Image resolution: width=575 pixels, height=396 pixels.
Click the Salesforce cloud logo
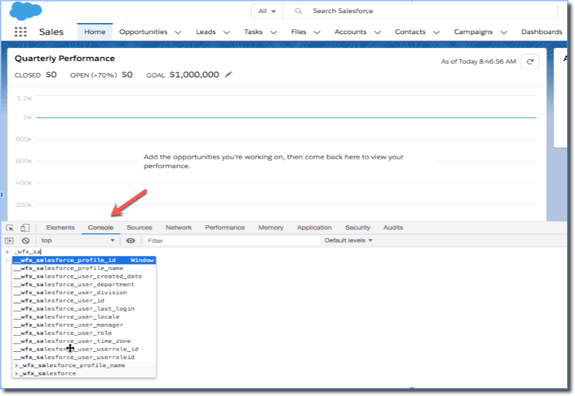[26, 11]
